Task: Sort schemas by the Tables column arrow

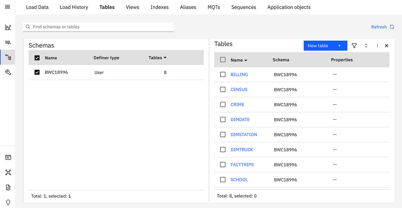Action: [x=165, y=58]
